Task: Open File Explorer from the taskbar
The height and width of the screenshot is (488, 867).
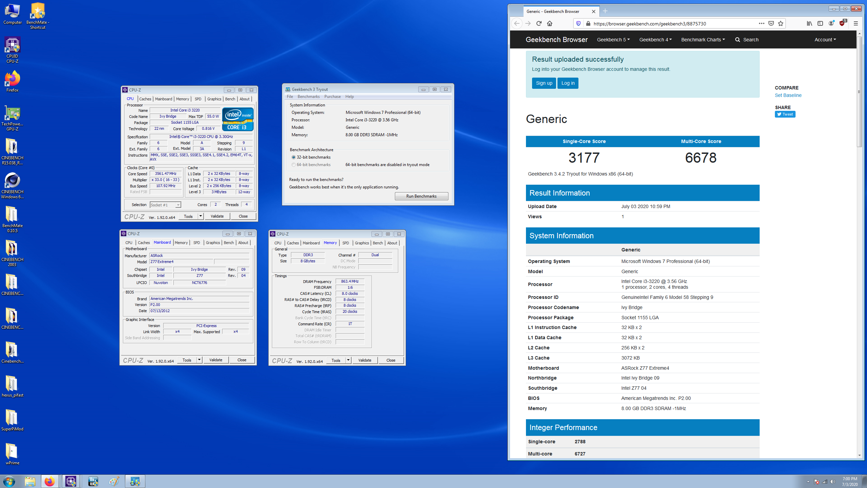Action: (30, 481)
